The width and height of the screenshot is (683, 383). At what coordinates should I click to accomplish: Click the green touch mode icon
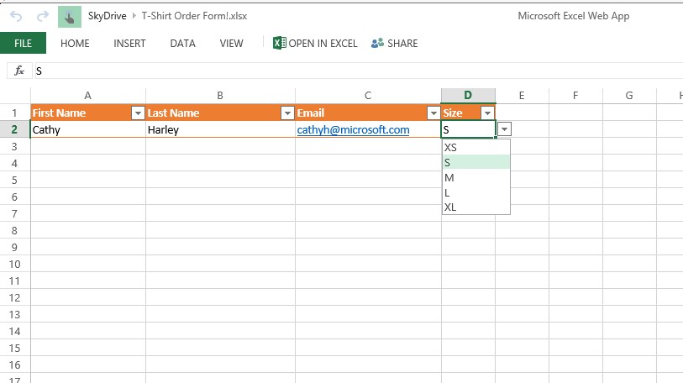tap(70, 17)
